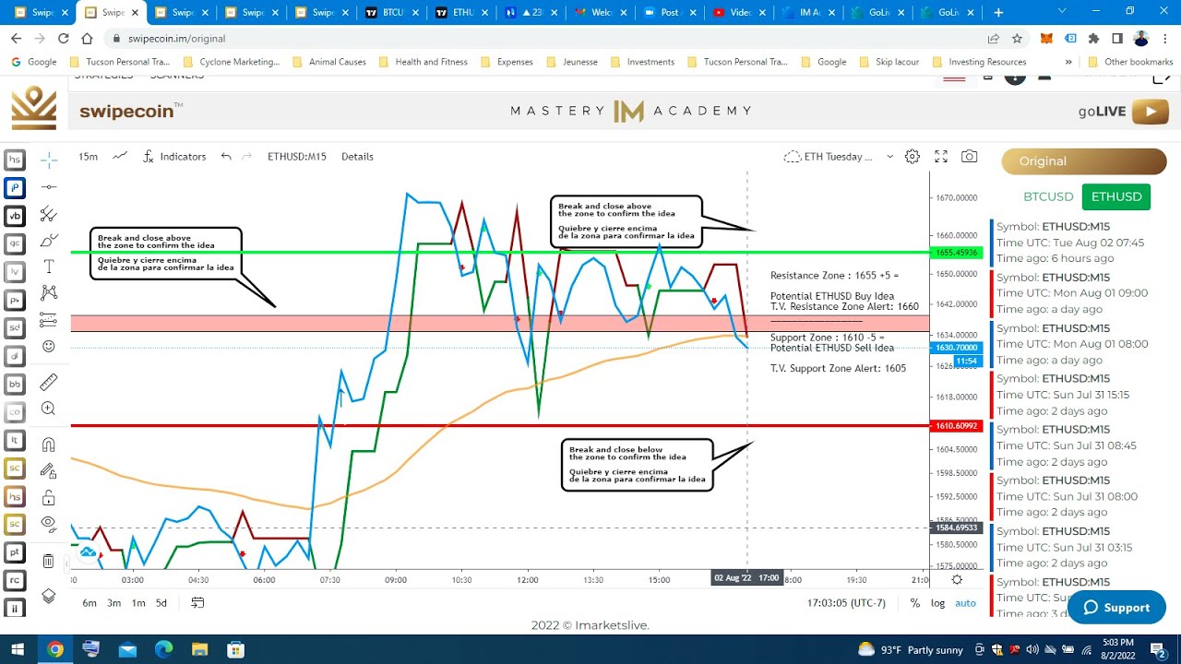Image resolution: width=1181 pixels, height=664 pixels.
Task: Click the vb indicator shortcut button
Action: click(x=15, y=216)
